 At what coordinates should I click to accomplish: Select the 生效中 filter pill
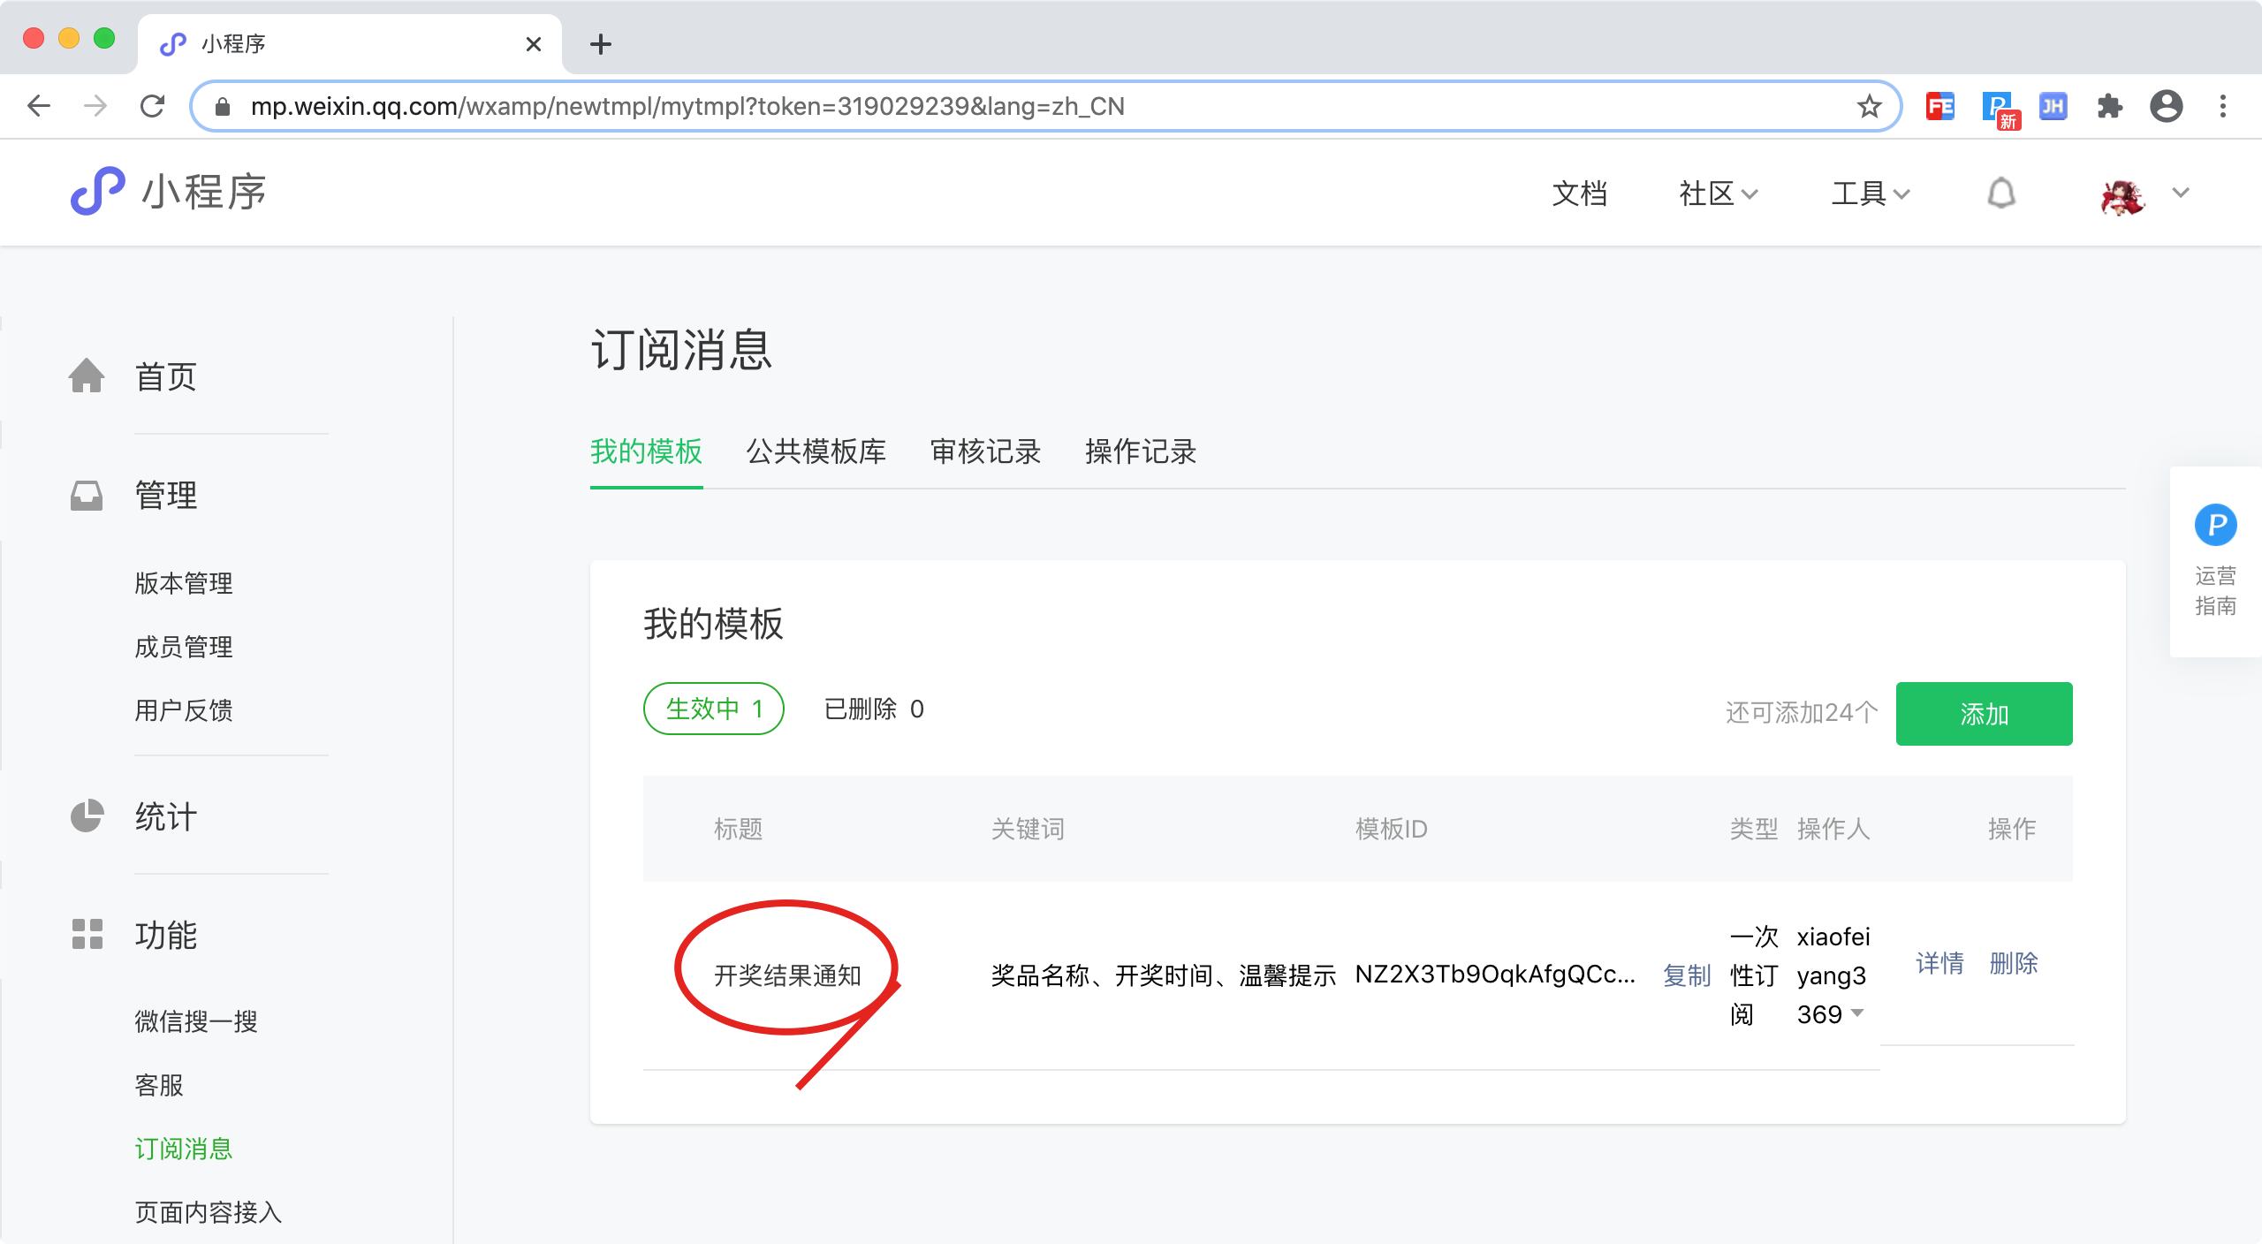click(x=713, y=709)
